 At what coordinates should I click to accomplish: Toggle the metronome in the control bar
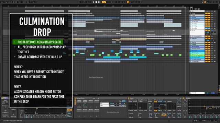pyautogui.click(x=28, y=2)
